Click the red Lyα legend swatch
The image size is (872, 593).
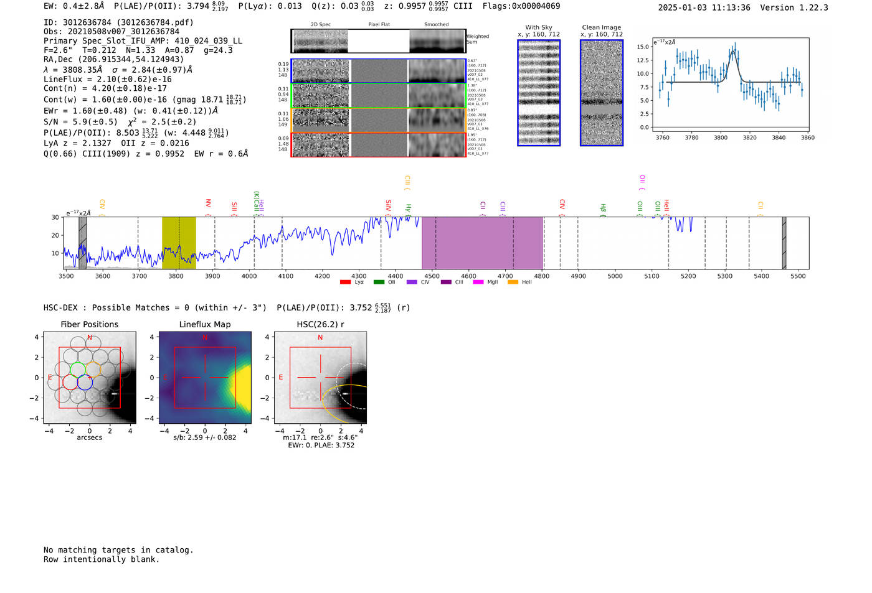345,282
